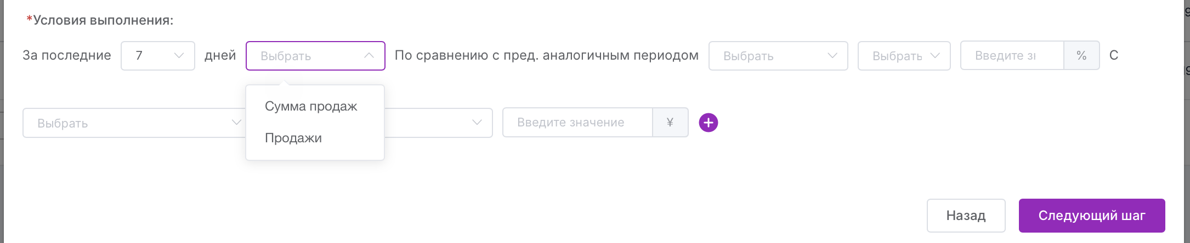Click the % percent addon icon

click(1081, 55)
